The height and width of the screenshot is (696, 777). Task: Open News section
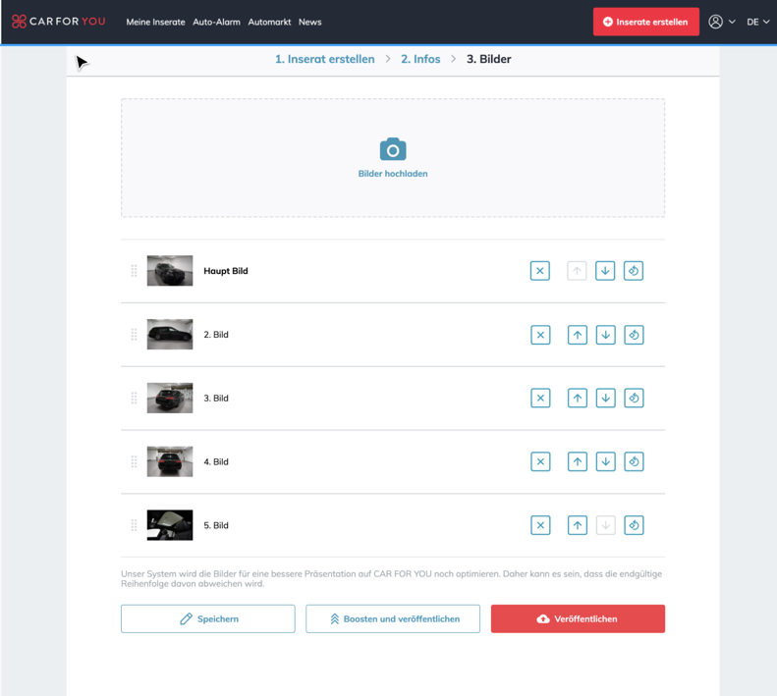pyautogui.click(x=309, y=22)
